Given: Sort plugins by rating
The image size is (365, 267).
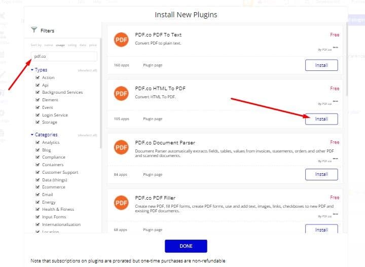Looking at the screenshot, I should (x=72, y=45).
